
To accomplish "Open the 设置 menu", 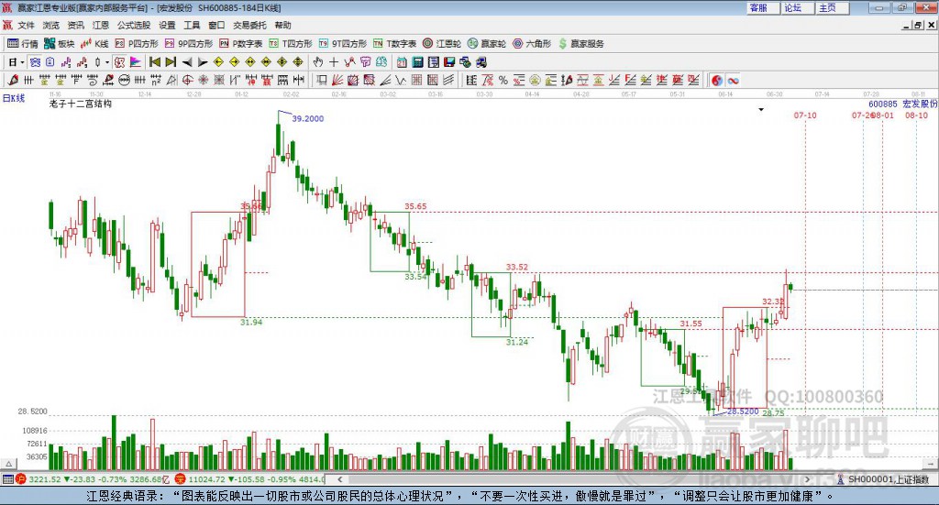I will pyautogui.click(x=167, y=25).
